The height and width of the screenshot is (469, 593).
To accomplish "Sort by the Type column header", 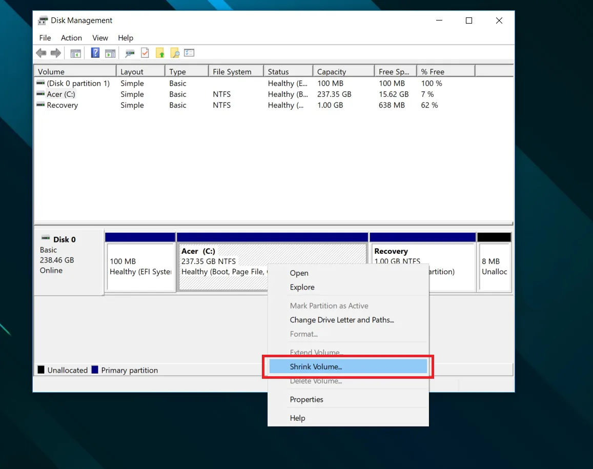I will coord(187,71).
